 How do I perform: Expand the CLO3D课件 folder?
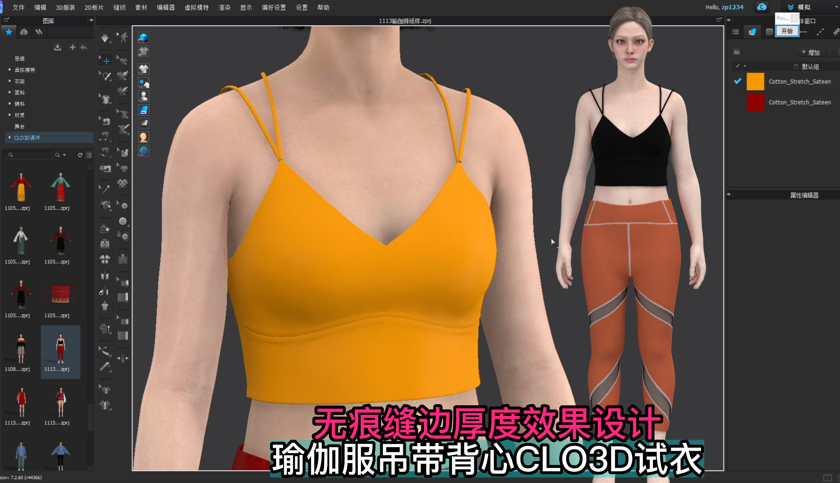pyautogui.click(x=9, y=137)
